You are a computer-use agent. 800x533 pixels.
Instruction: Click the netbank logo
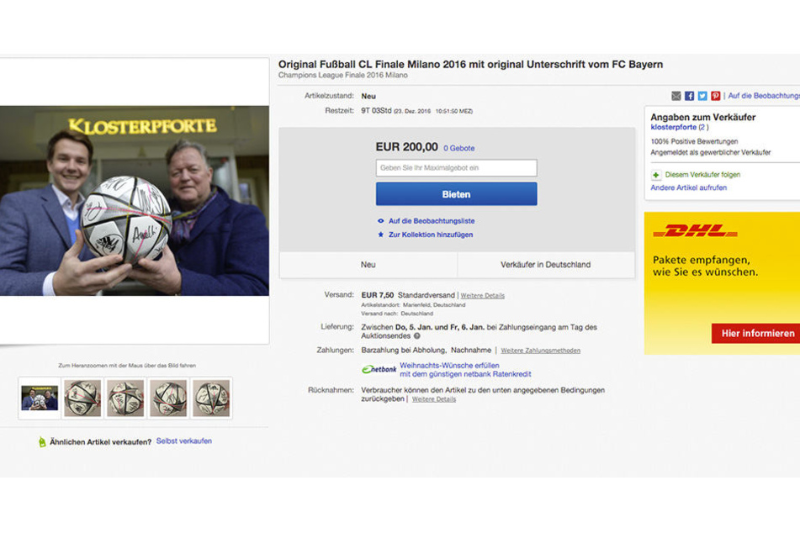[379, 369]
